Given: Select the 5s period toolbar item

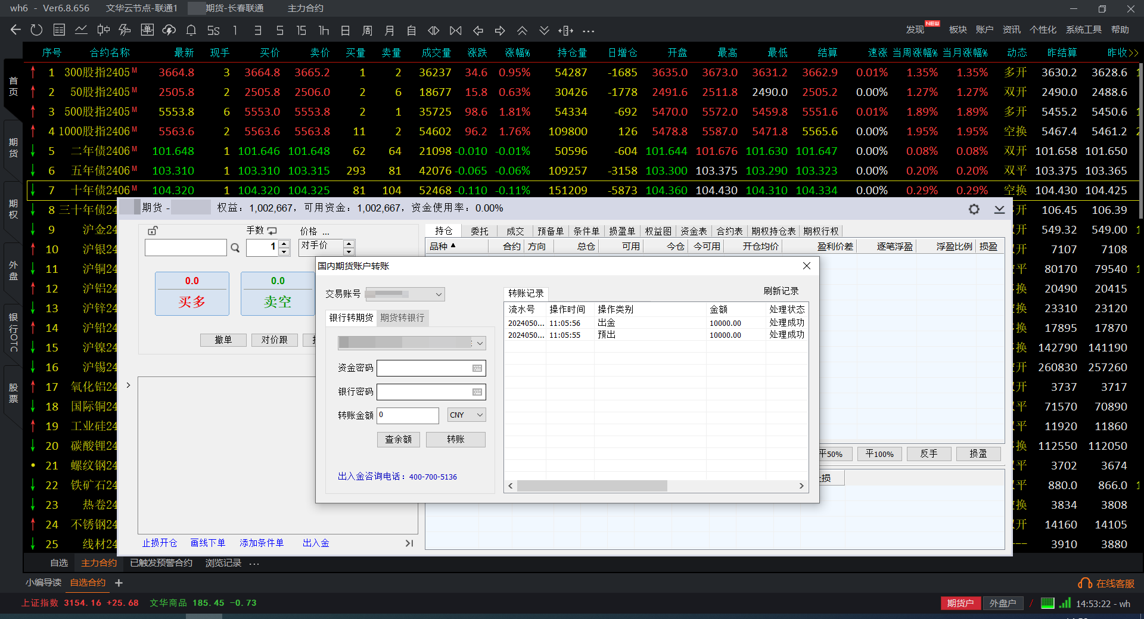Looking at the screenshot, I should [213, 30].
